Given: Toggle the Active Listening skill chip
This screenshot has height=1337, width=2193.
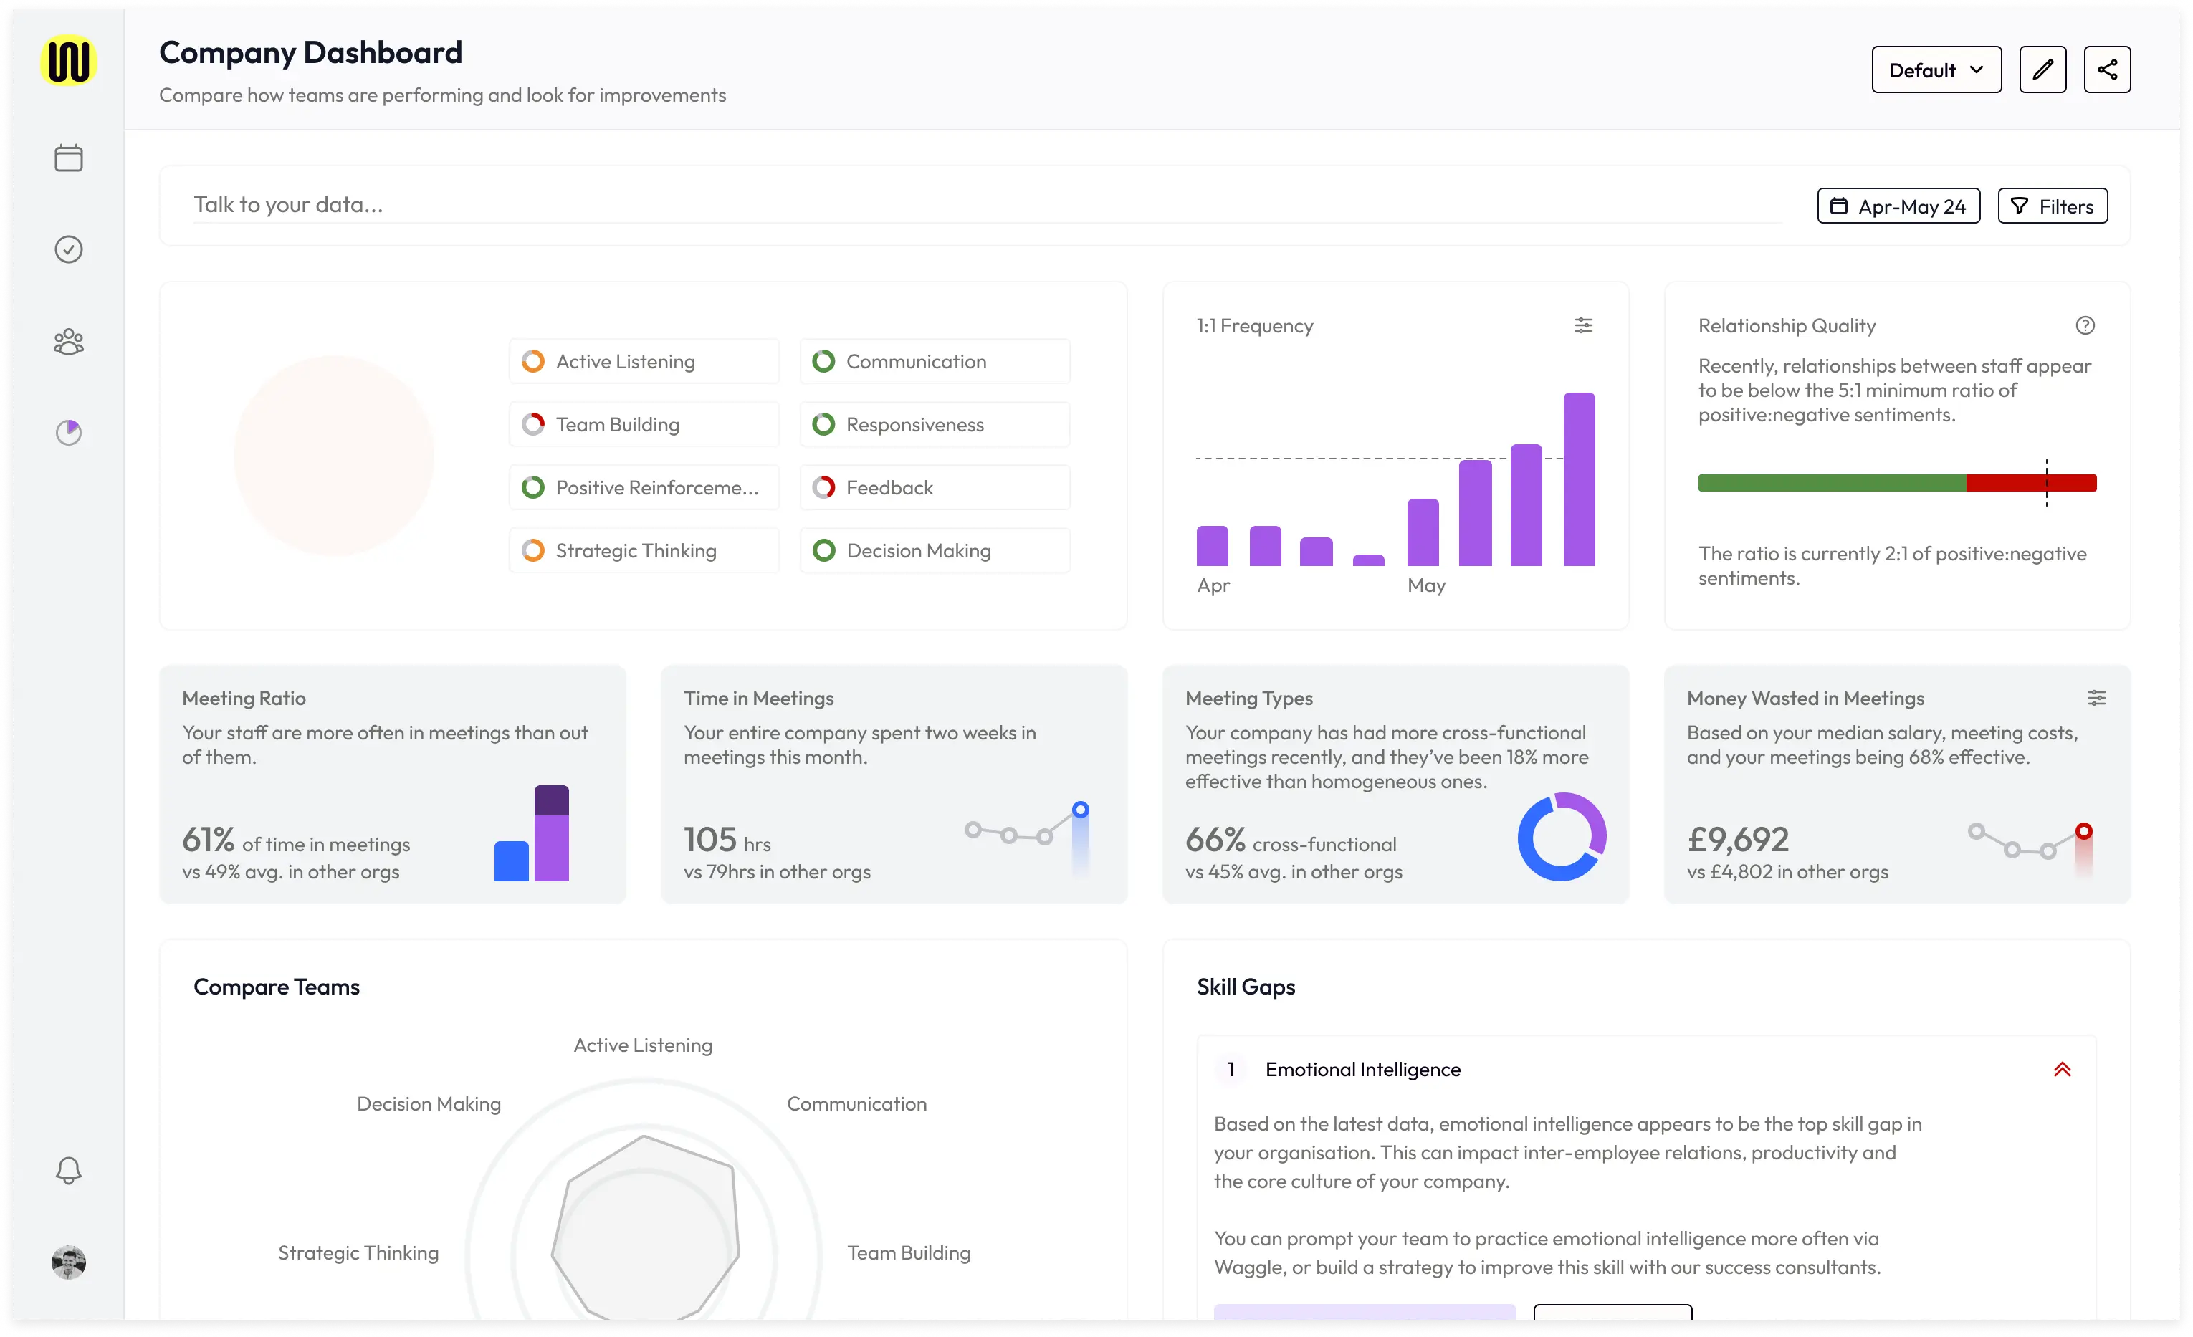Looking at the screenshot, I should (x=644, y=361).
